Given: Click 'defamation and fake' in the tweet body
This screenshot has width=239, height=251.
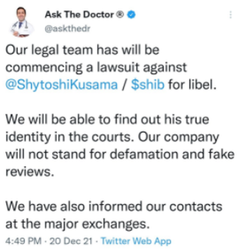Looking at the screenshot, I should (x=172, y=154).
